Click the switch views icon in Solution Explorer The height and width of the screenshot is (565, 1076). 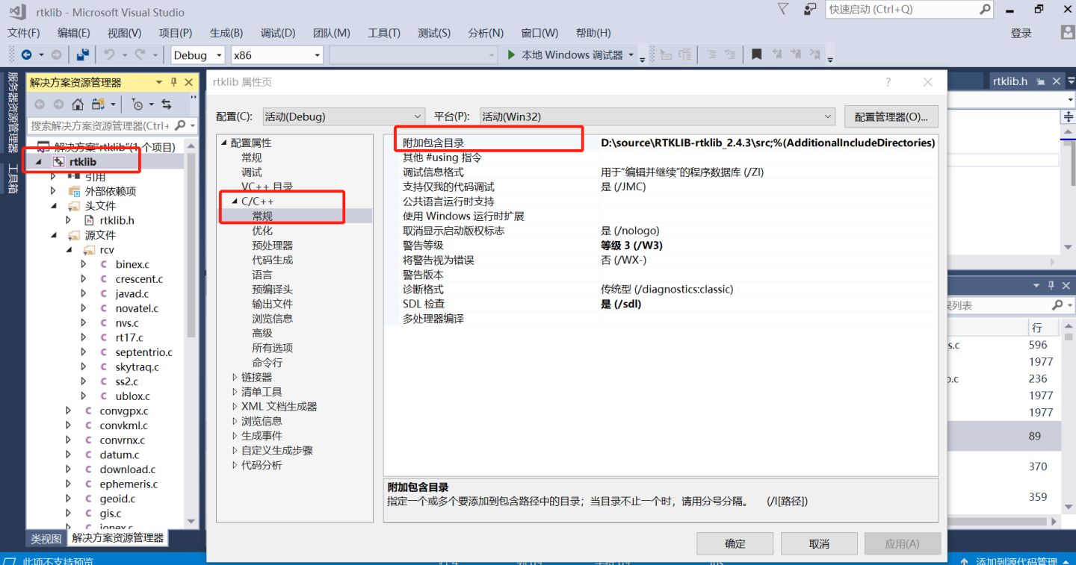tap(98, 104)
